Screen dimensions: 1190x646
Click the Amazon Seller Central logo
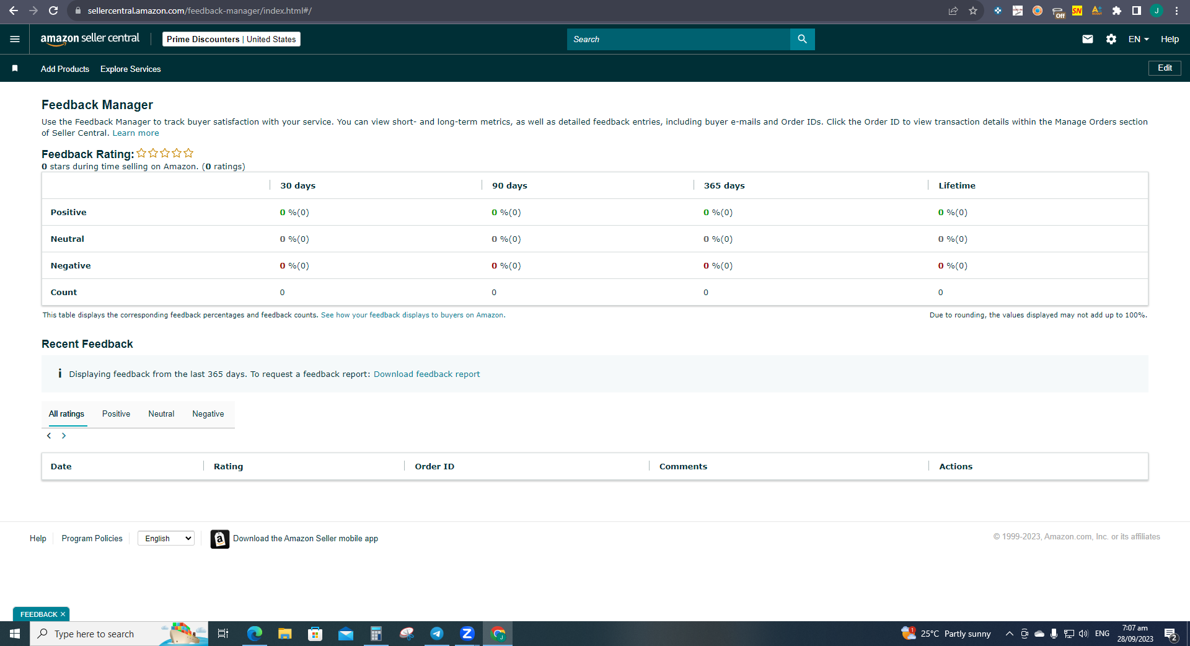click(x=90, y=38)
